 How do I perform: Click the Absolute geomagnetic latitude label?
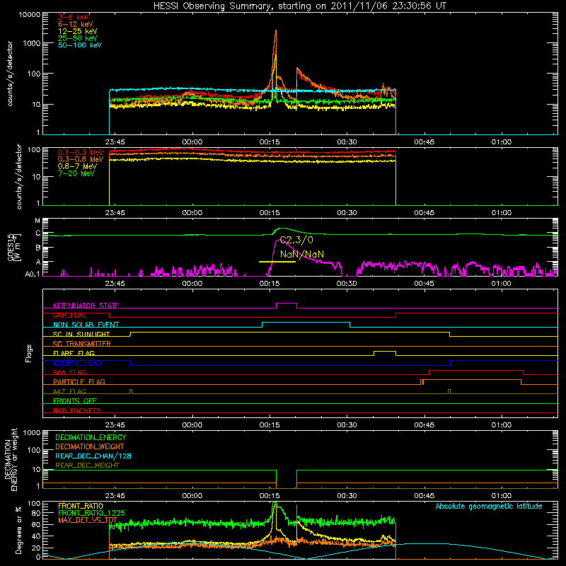[489, 506]
